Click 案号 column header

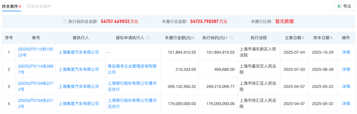tap(36, 38)
